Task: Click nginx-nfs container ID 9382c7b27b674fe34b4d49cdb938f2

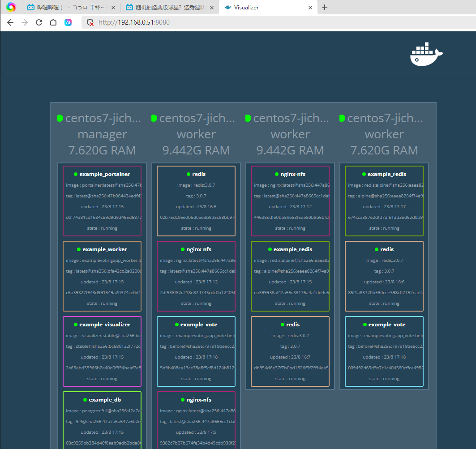Action: (x=197, y=443)
